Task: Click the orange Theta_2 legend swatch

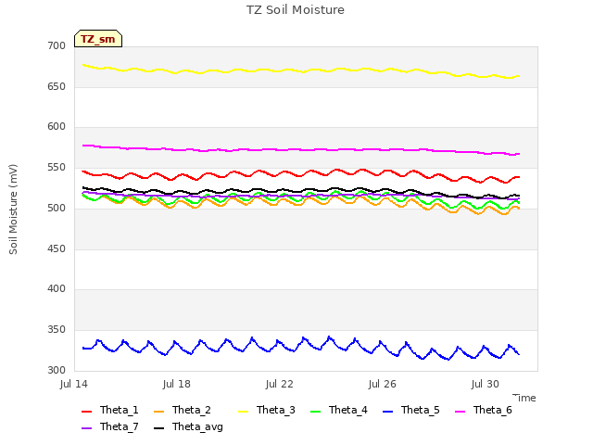Action: pos(158,412)
